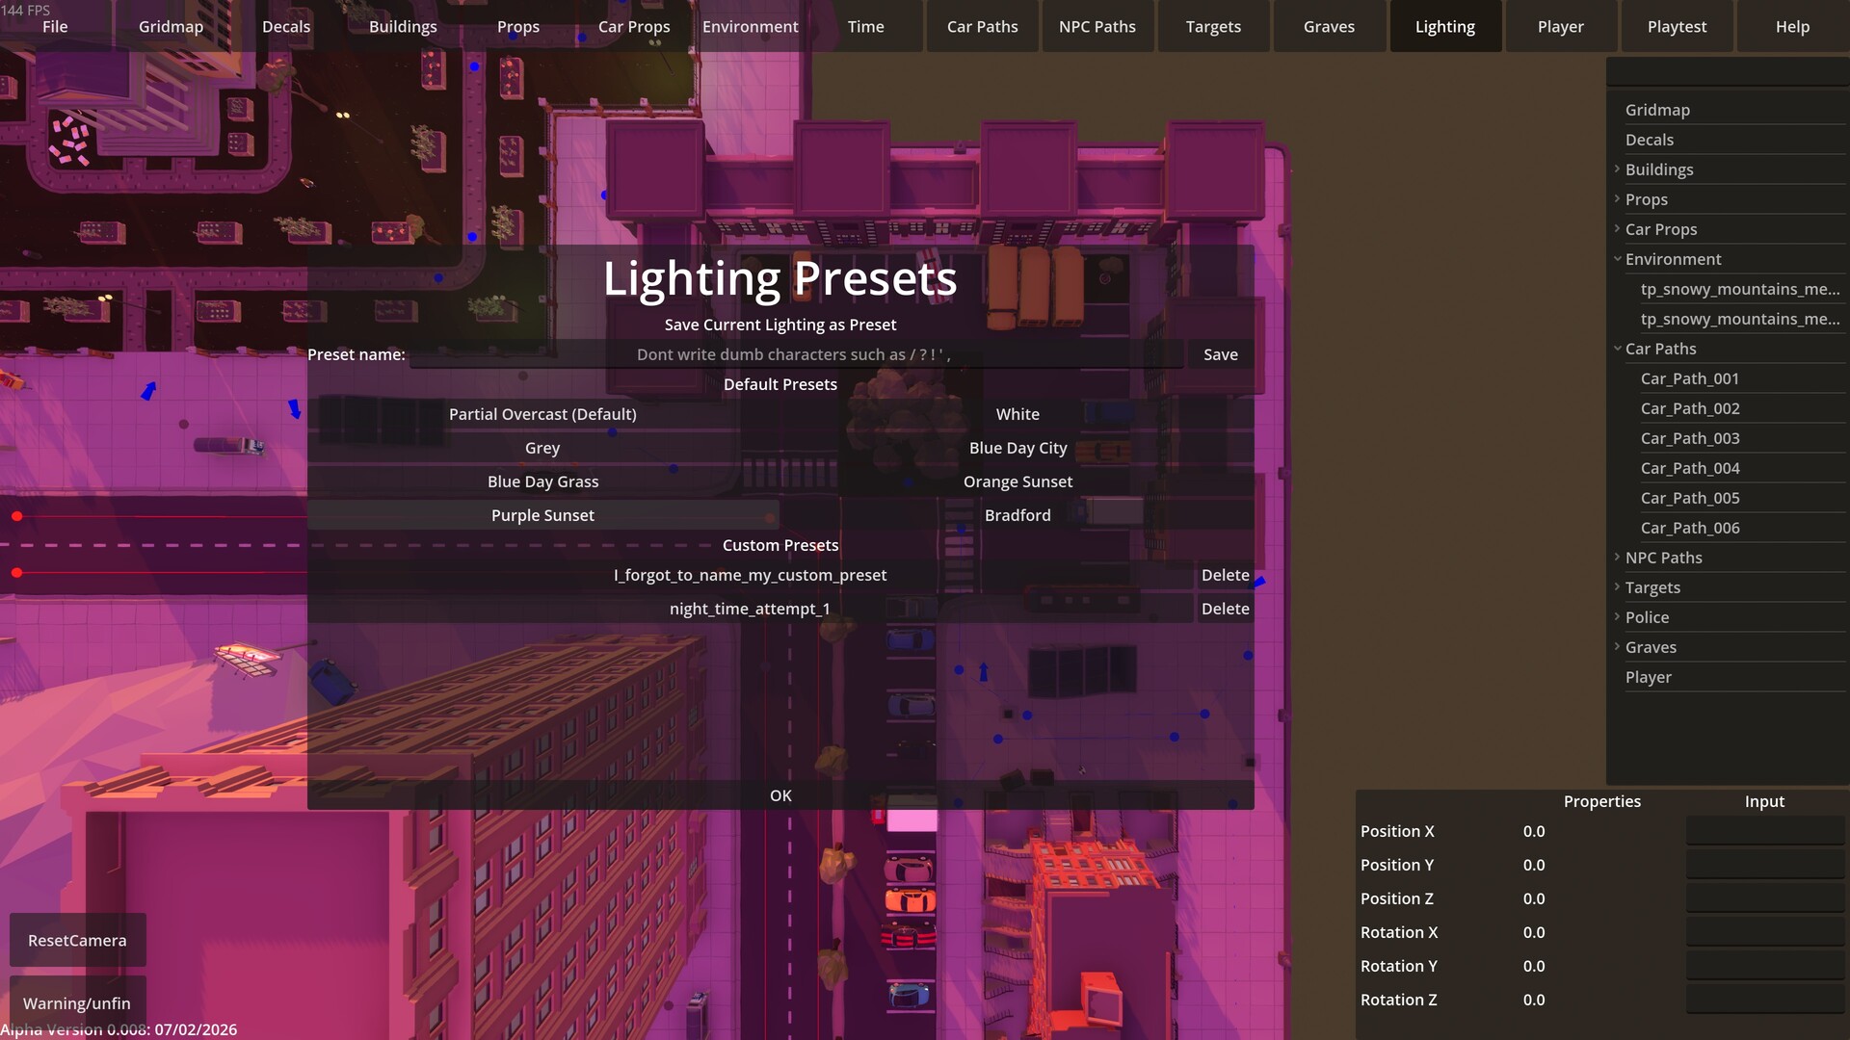Click the ResetCamera button
The height and width of the screenshot is (1040, 1850).
(77, 940)
